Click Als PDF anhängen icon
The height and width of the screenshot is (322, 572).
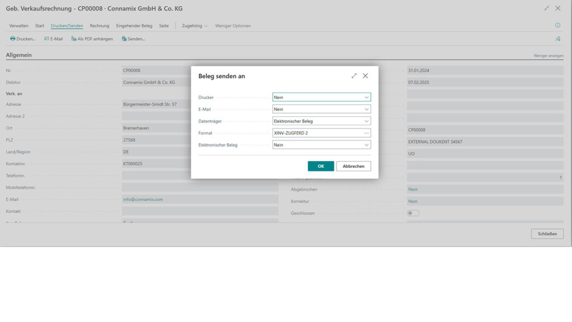(x=74, y=39)
